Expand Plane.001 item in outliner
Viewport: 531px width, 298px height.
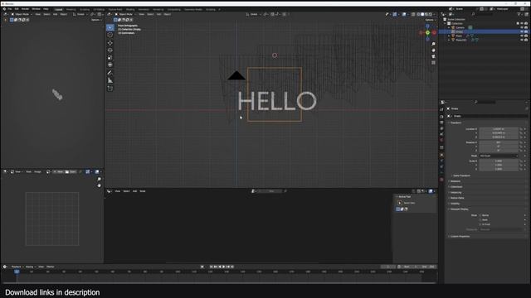coord(450,40)
